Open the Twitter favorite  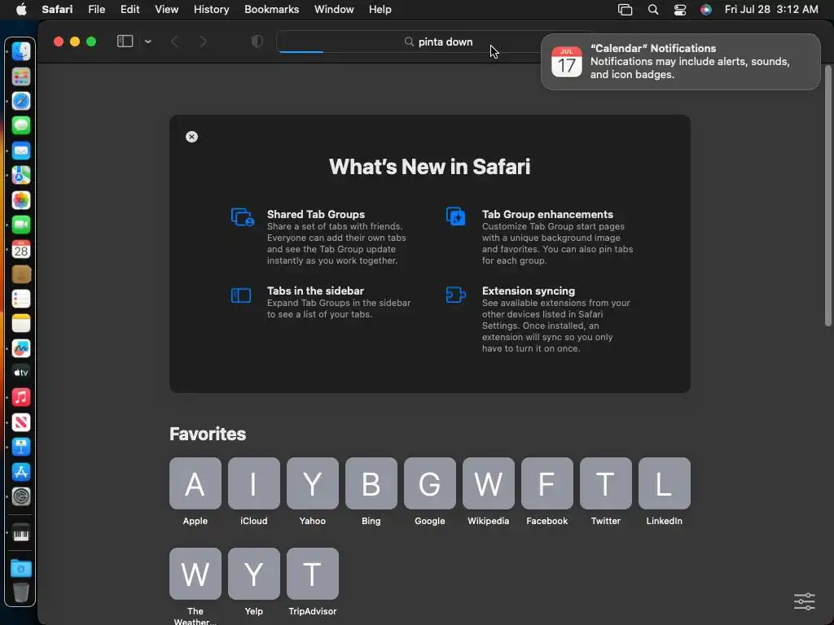(606, 483)
